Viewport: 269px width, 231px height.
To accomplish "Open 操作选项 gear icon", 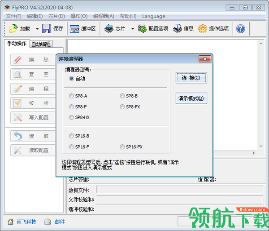I will coord(203,29).
